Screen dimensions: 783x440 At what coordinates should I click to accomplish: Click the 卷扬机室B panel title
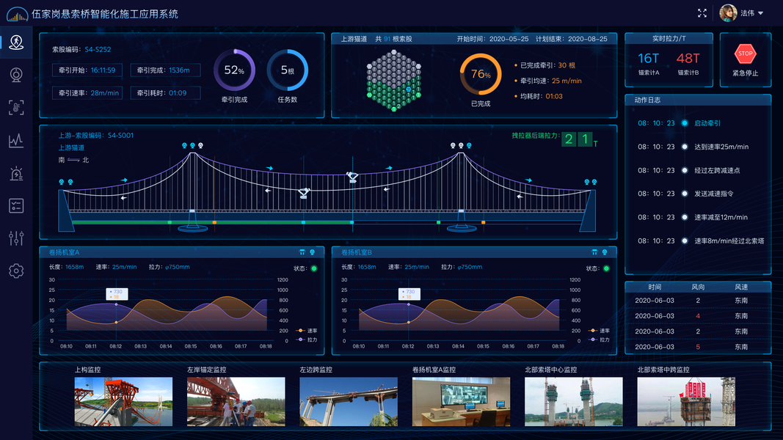click(x=357, y=252)
